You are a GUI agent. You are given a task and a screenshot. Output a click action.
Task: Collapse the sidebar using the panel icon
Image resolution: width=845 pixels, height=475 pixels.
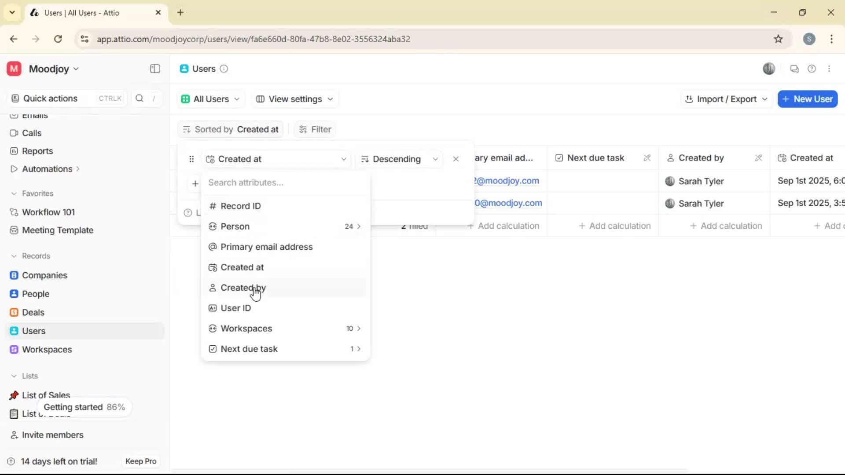click(154, 69)
